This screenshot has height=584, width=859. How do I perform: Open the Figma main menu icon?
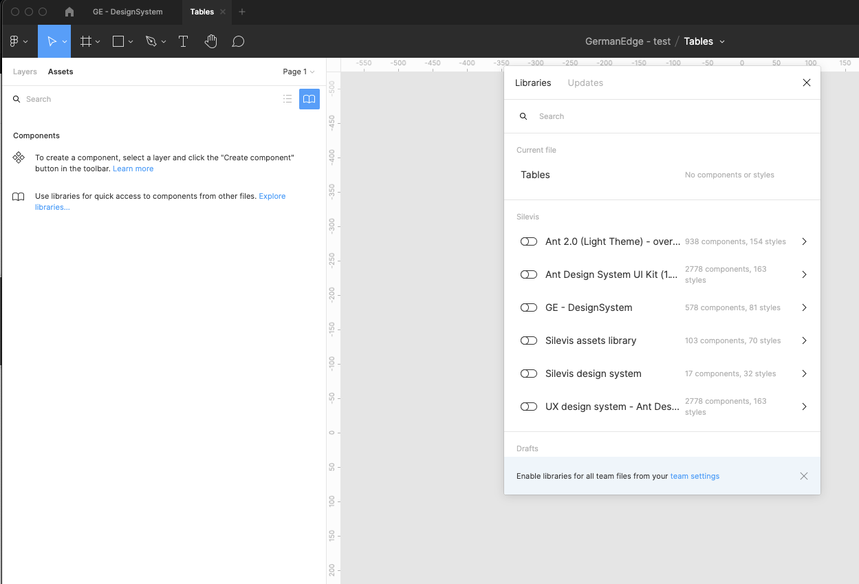click(x=14, y=41)
